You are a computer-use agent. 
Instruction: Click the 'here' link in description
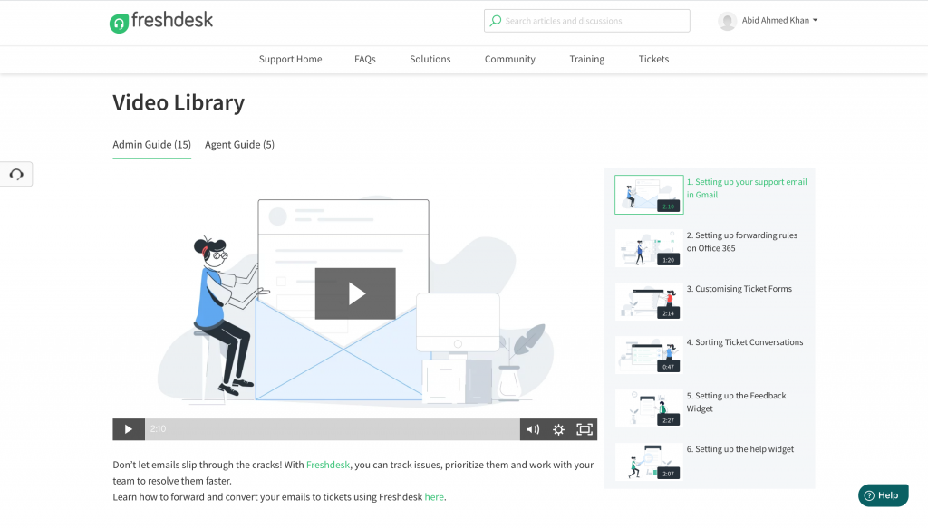[434, 497]
